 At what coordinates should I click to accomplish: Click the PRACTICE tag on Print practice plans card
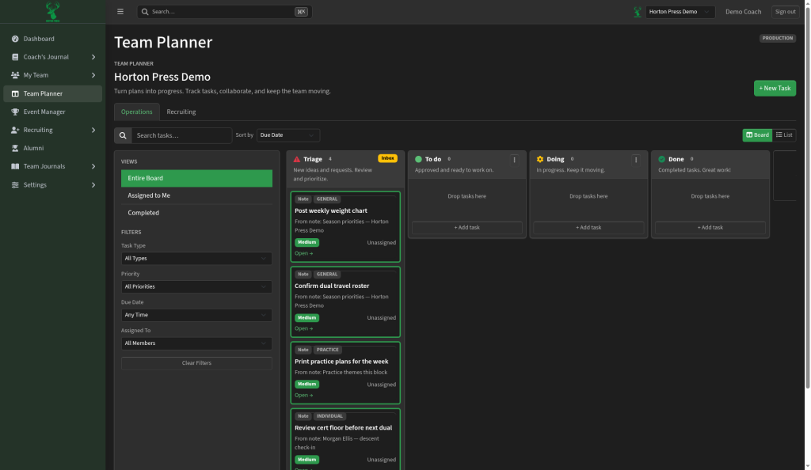point(327,350)
